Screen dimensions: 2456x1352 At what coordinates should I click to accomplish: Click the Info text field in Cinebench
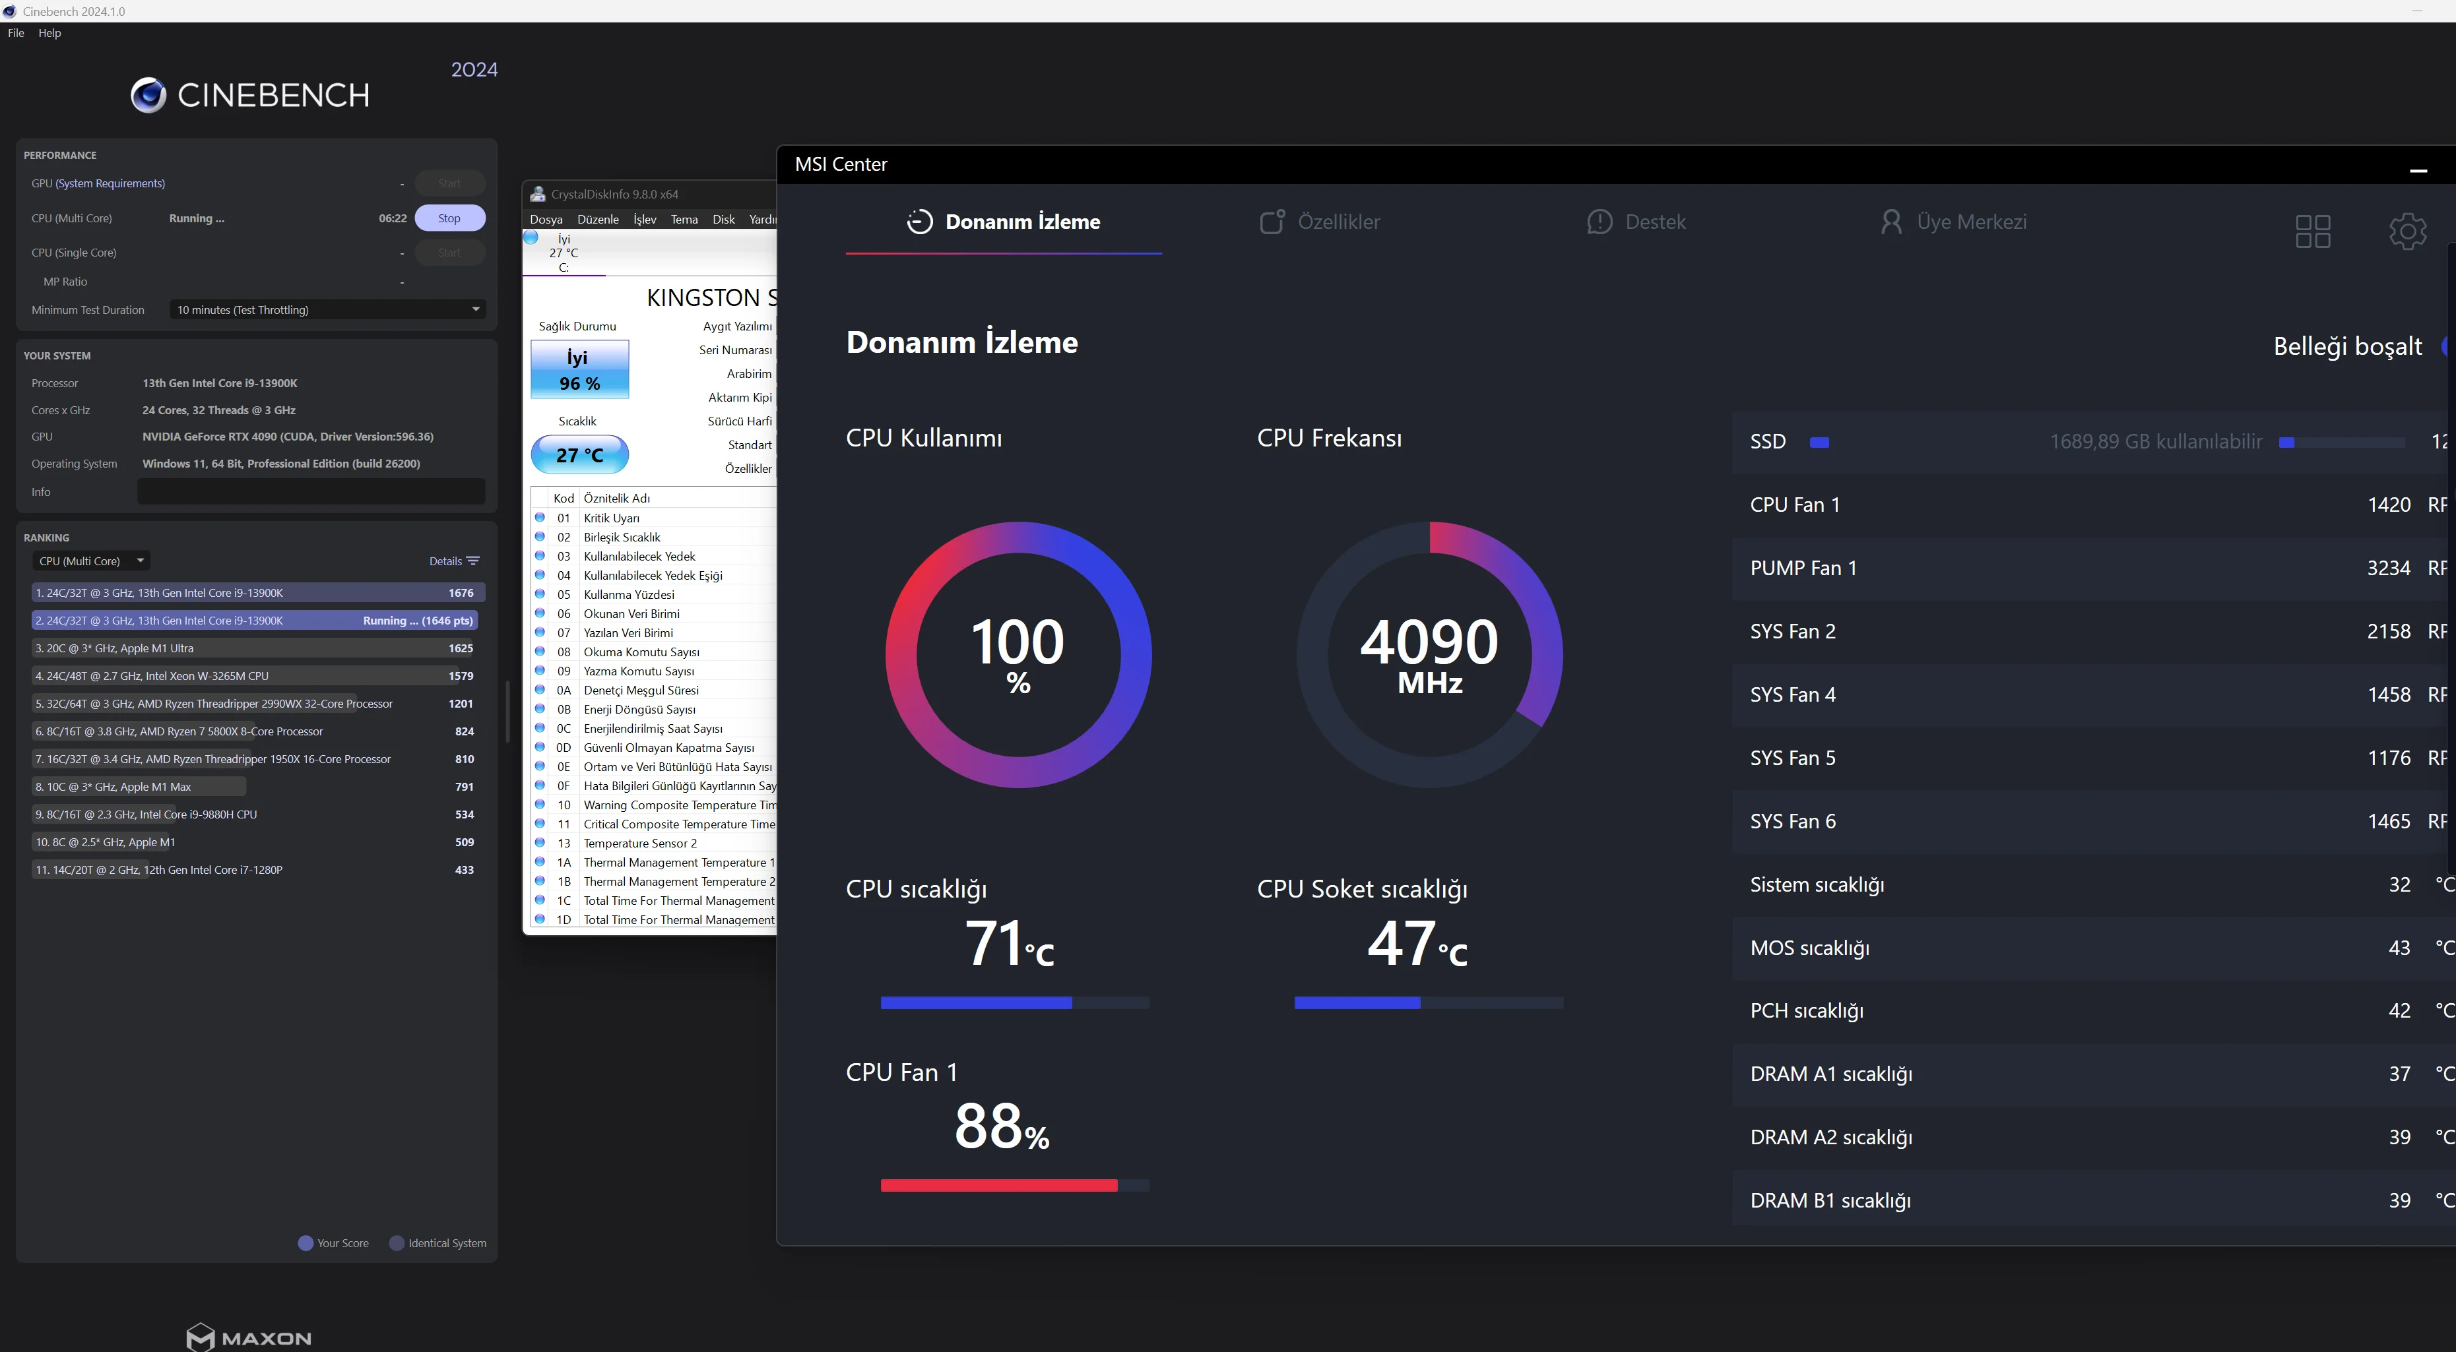coord(311,491)
